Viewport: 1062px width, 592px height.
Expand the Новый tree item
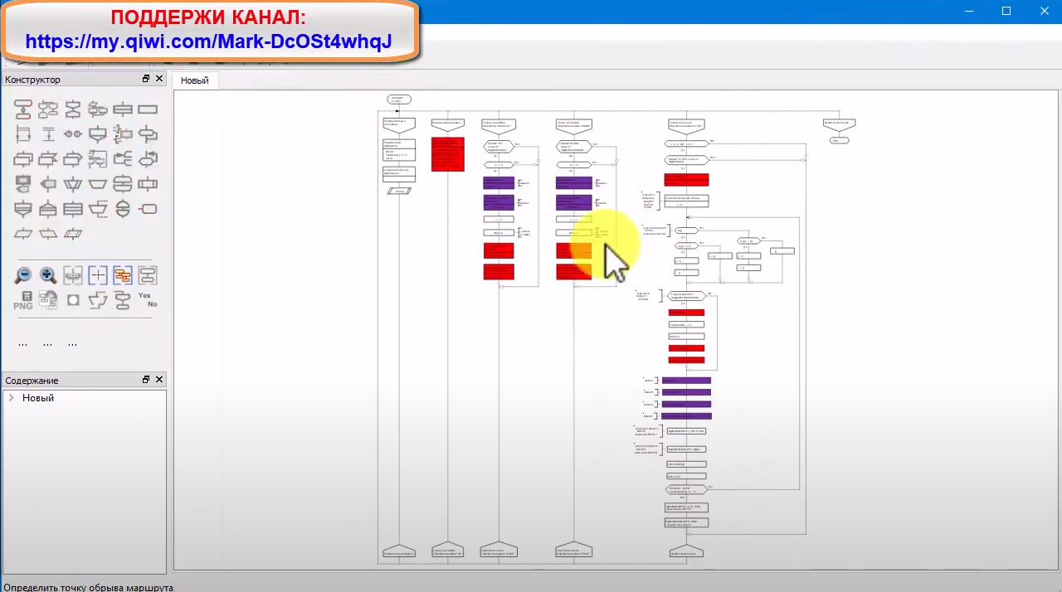[12, 398]
